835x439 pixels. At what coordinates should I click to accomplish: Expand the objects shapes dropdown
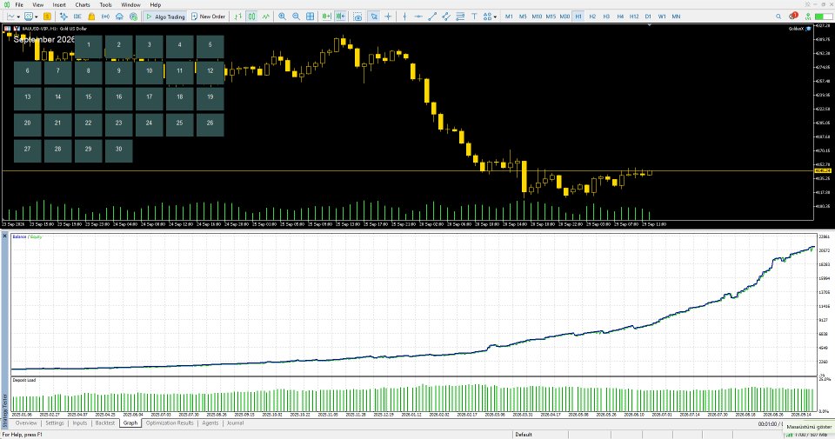(495, 17)
